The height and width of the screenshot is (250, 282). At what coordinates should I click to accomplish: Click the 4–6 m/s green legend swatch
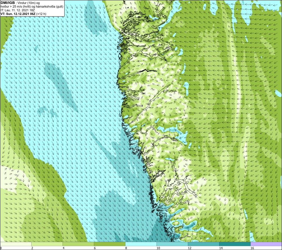coord(78,244)
